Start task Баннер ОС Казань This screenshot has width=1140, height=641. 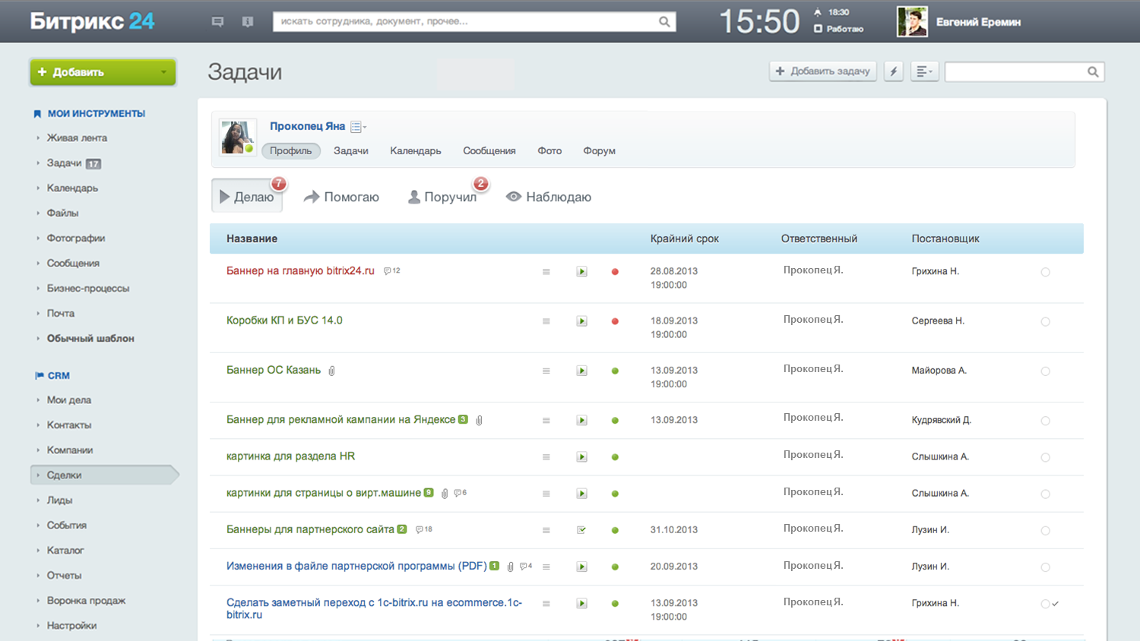coord(581,371)
